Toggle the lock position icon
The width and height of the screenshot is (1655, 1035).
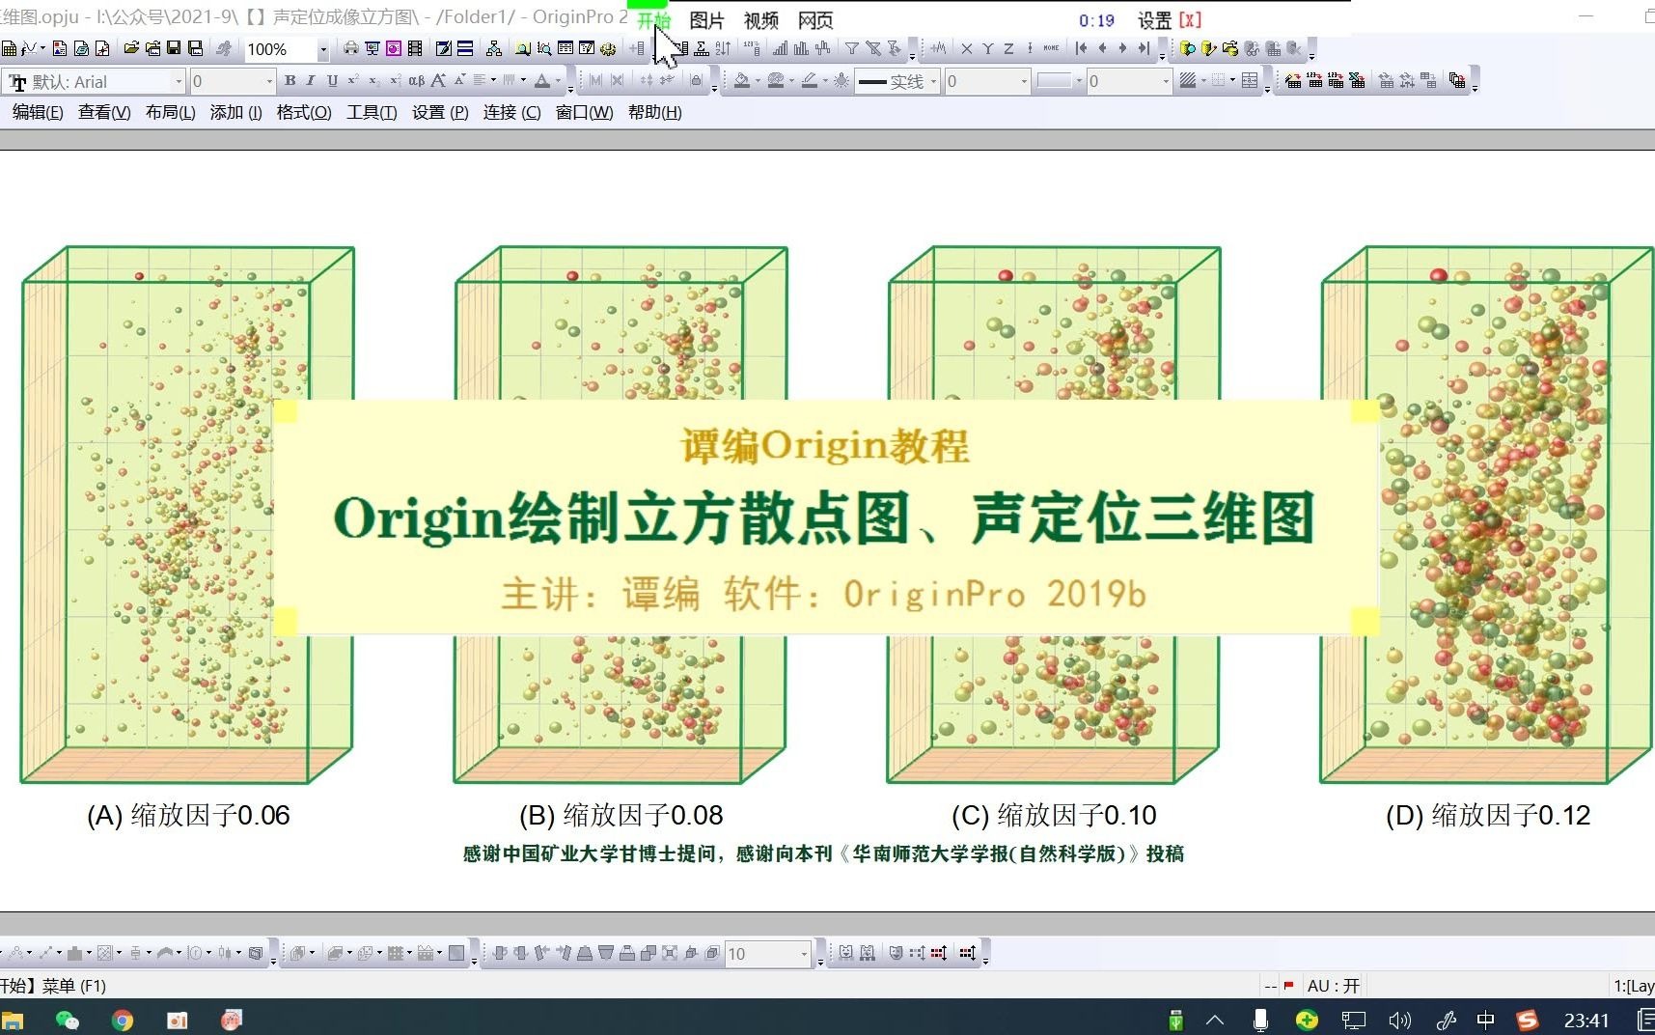696,81
